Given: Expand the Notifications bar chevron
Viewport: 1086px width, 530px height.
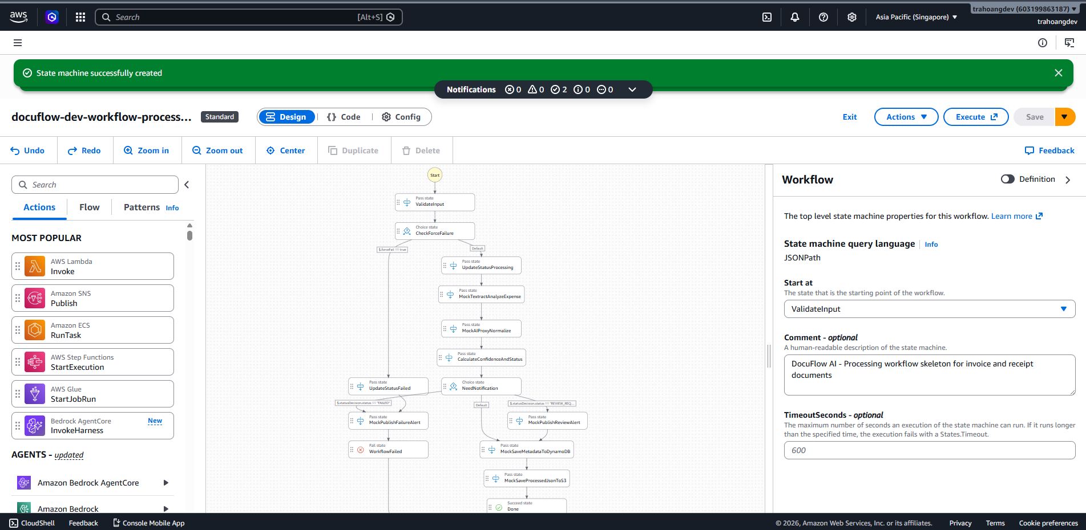Looking at the screenshot, I should point(632,89).
